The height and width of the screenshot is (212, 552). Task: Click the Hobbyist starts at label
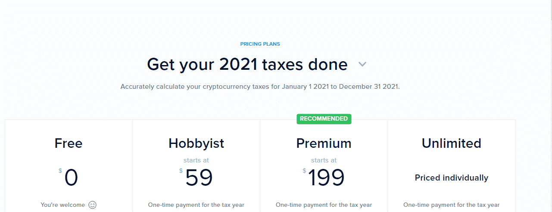(196, 160)
